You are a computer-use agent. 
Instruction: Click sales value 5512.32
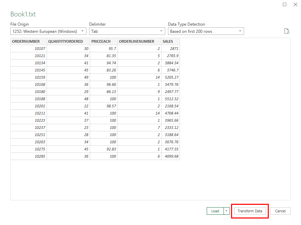tap(170, 99)
